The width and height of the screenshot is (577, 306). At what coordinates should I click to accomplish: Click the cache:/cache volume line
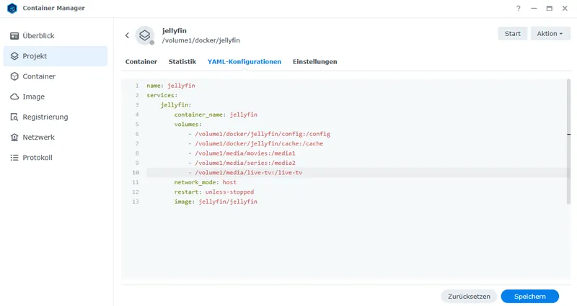click(256, 143)
